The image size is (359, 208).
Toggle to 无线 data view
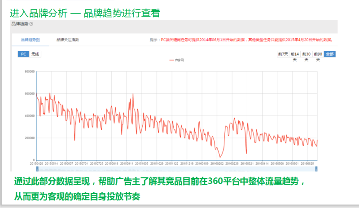point(35,54)
